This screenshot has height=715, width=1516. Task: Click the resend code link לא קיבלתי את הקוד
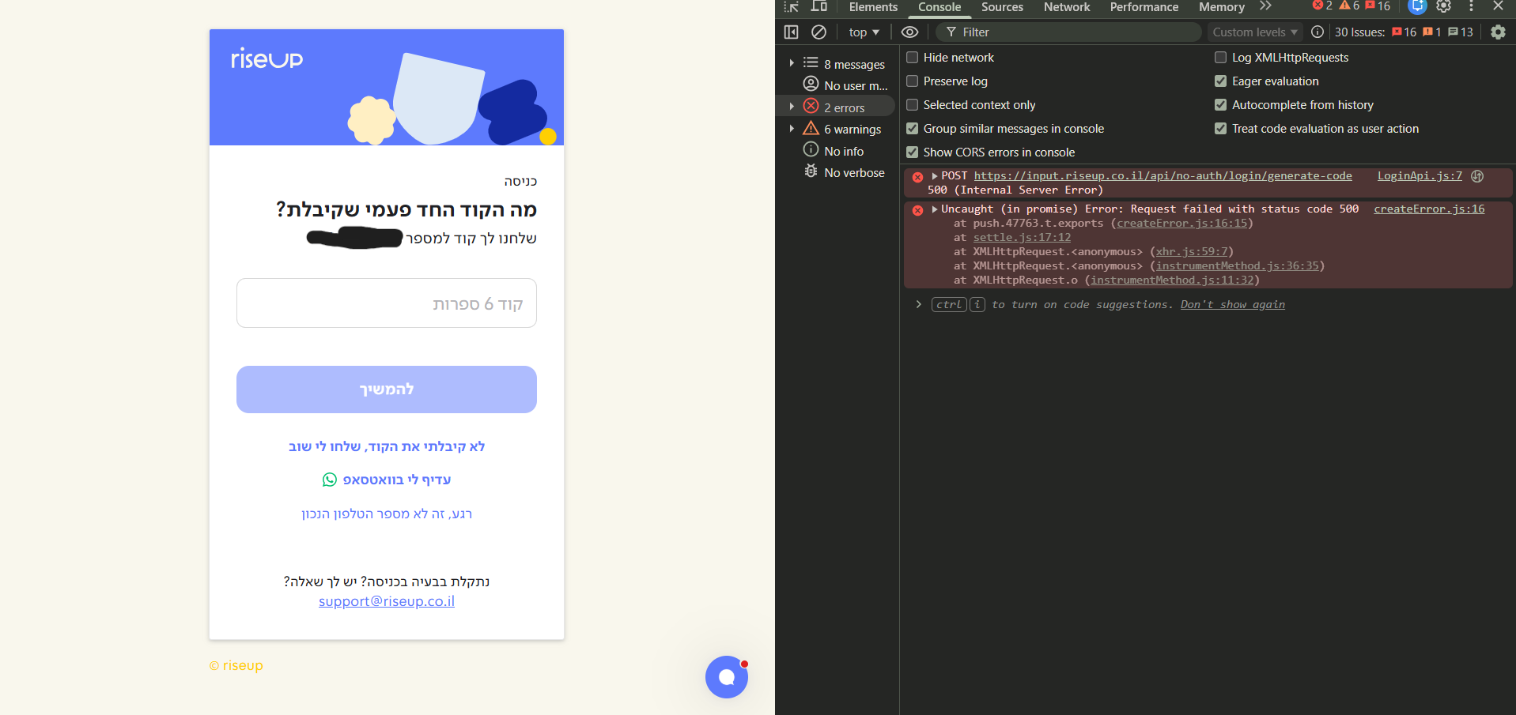click(x=387, y=446)
